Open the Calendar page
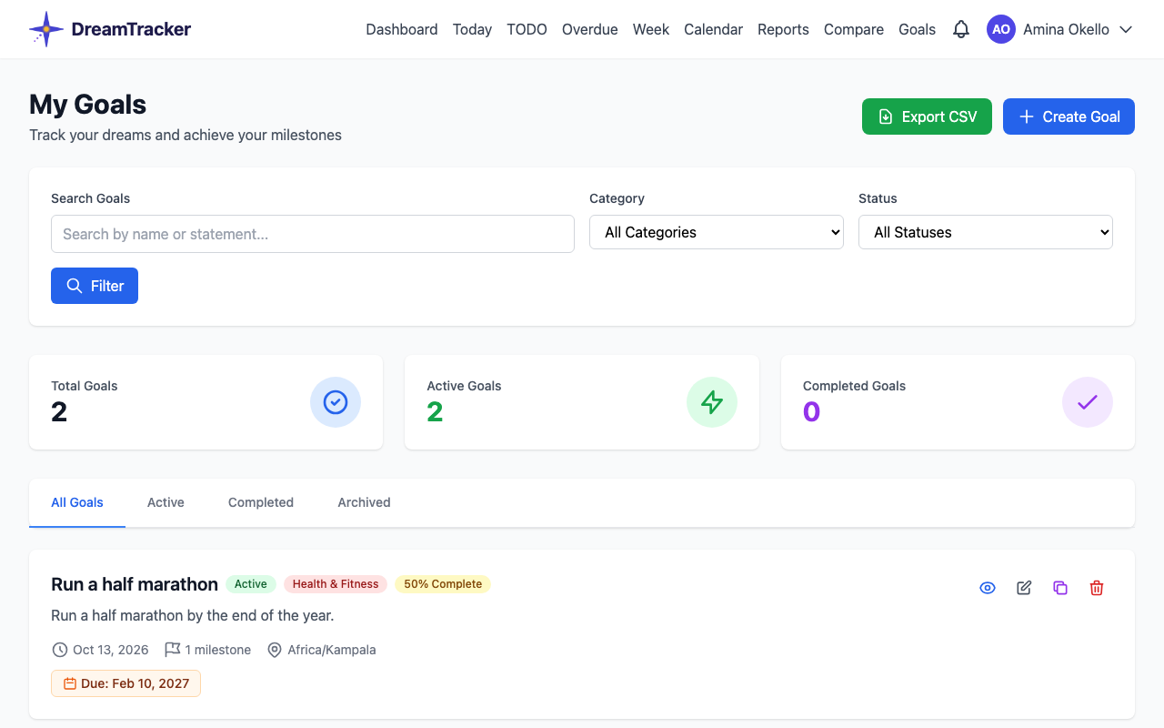 click(x=714, y=29)
